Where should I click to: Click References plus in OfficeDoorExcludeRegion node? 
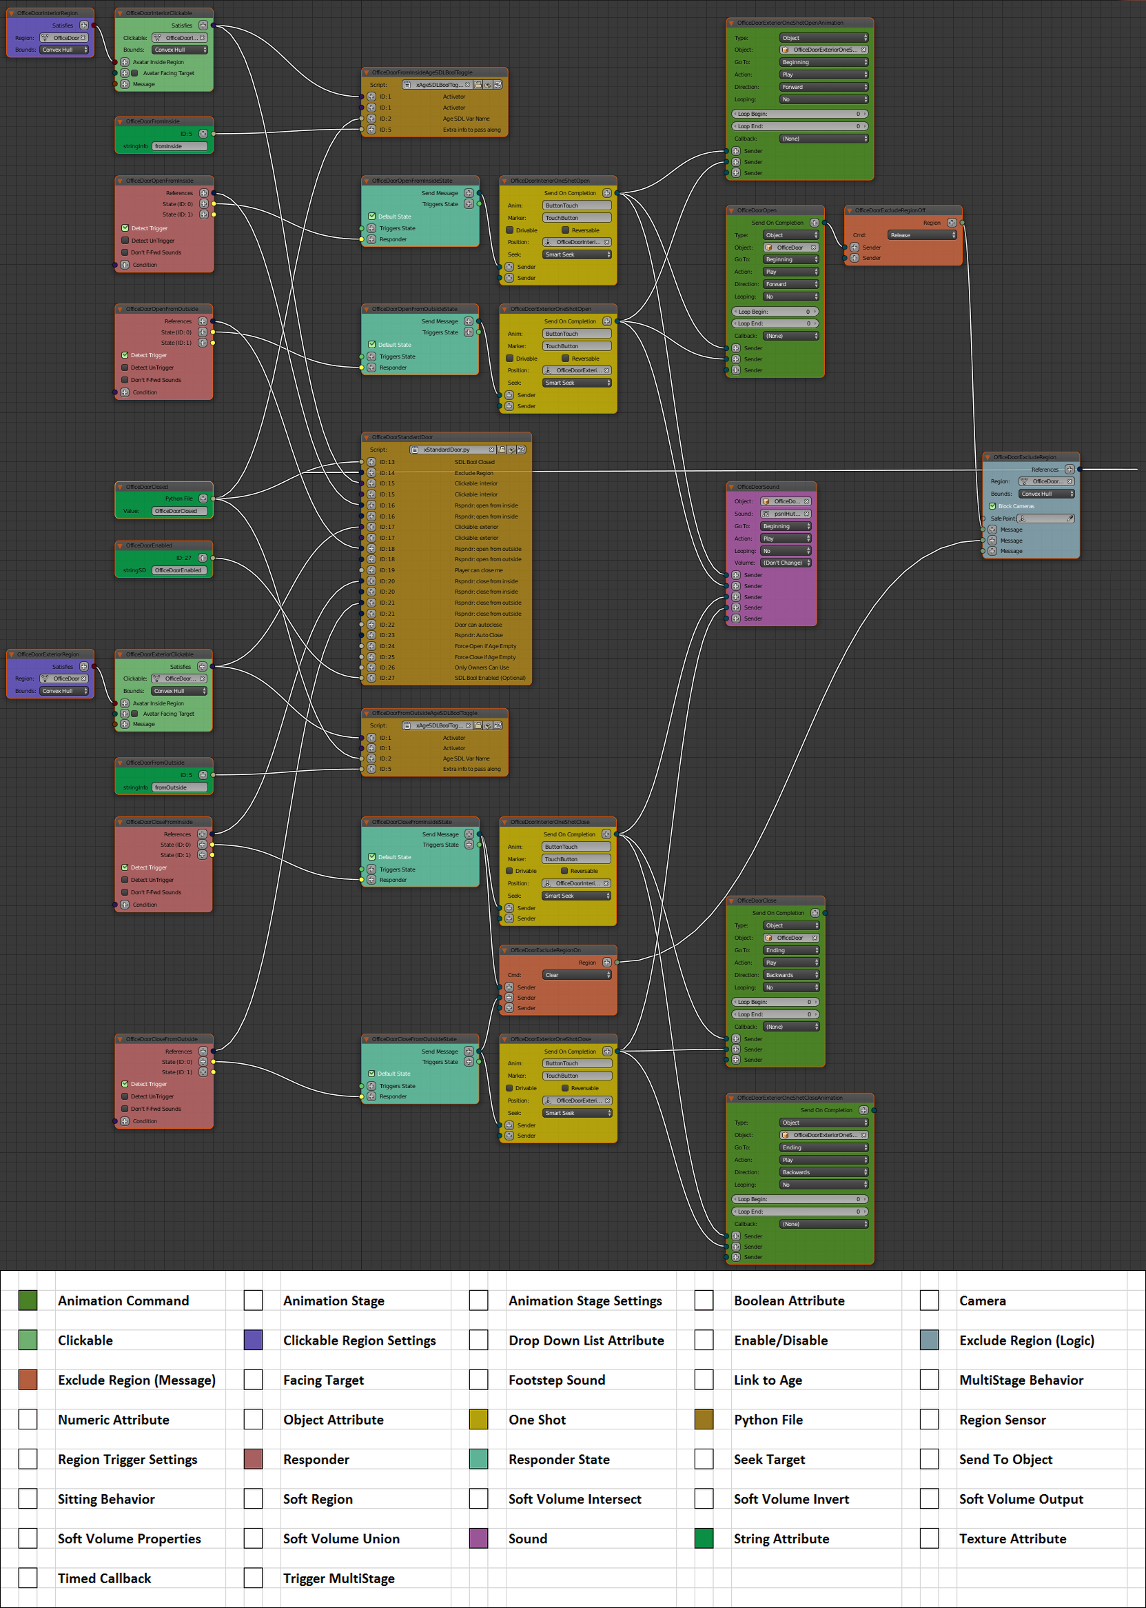1070,470
